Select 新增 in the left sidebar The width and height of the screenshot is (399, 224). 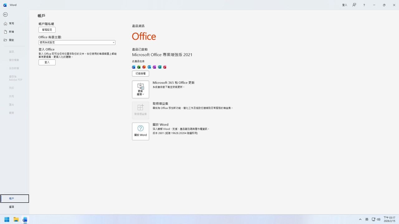click(12, 32)
